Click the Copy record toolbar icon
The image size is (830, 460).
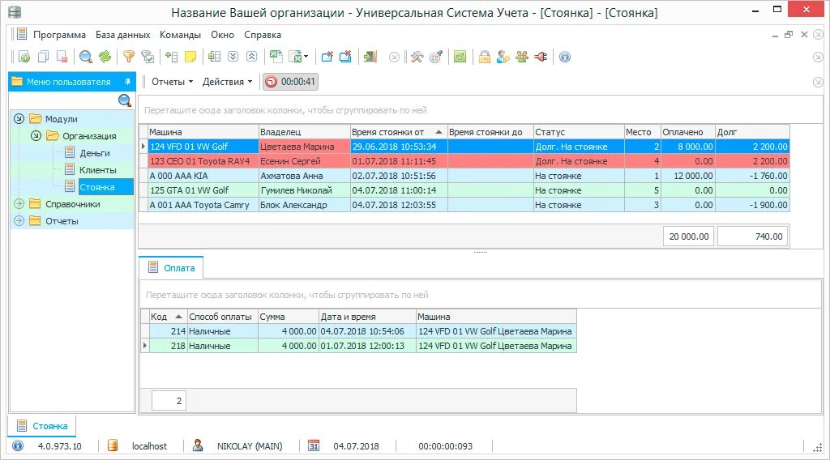(x=43, y=57)
